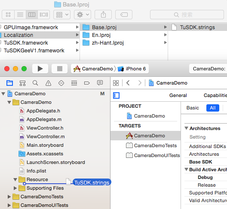This screenshot has height=209, width=227.
Task: Go forward in editor history
Action: (140, 83)
